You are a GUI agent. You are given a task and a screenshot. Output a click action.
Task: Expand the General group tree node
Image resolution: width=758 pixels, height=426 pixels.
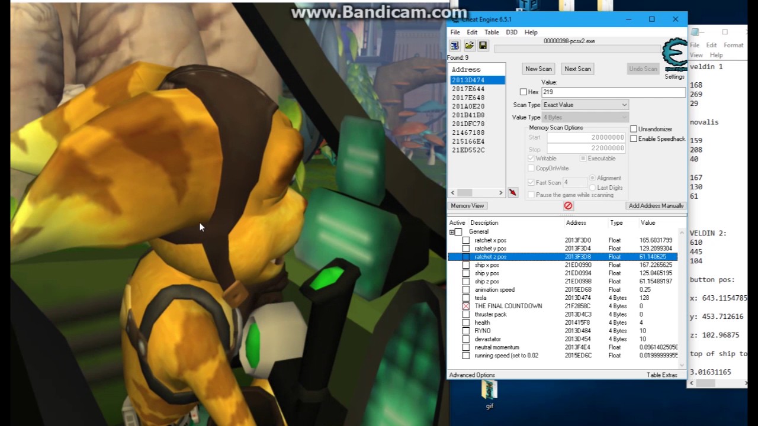tap(451, 232)
